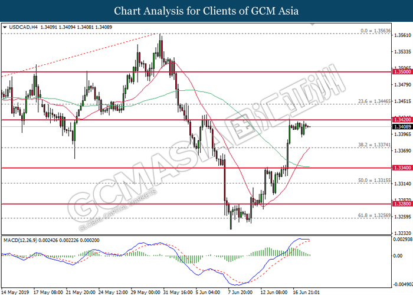Image resolution: width=413 pixels, height=295 pixels.
Task: Click the price axis value 1.35335
Action: point(402,52)
